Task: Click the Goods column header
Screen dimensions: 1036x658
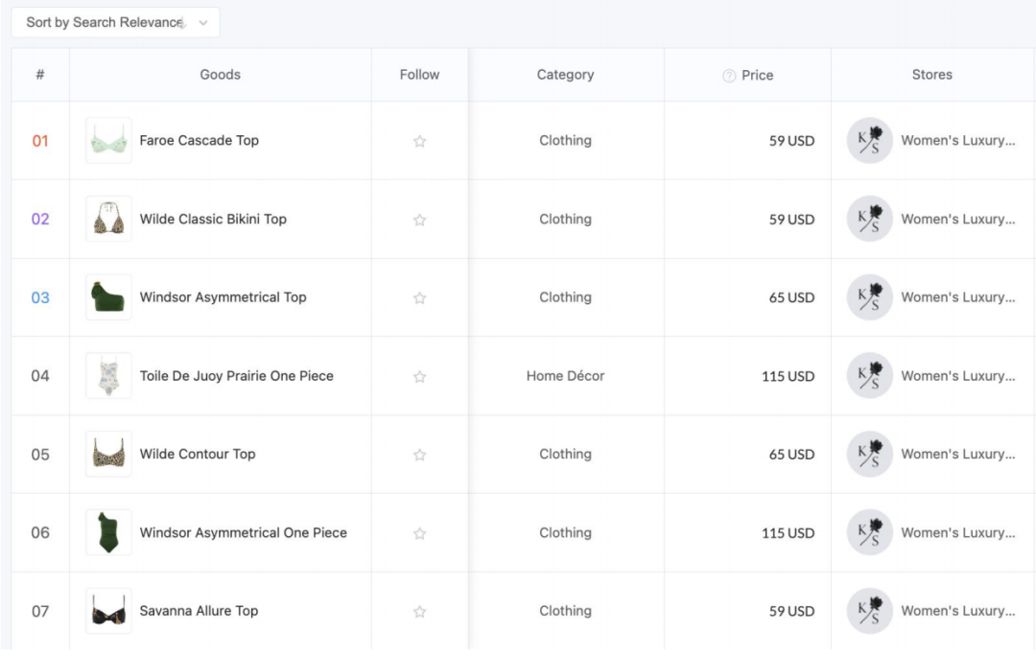Action: click(220, 75)
